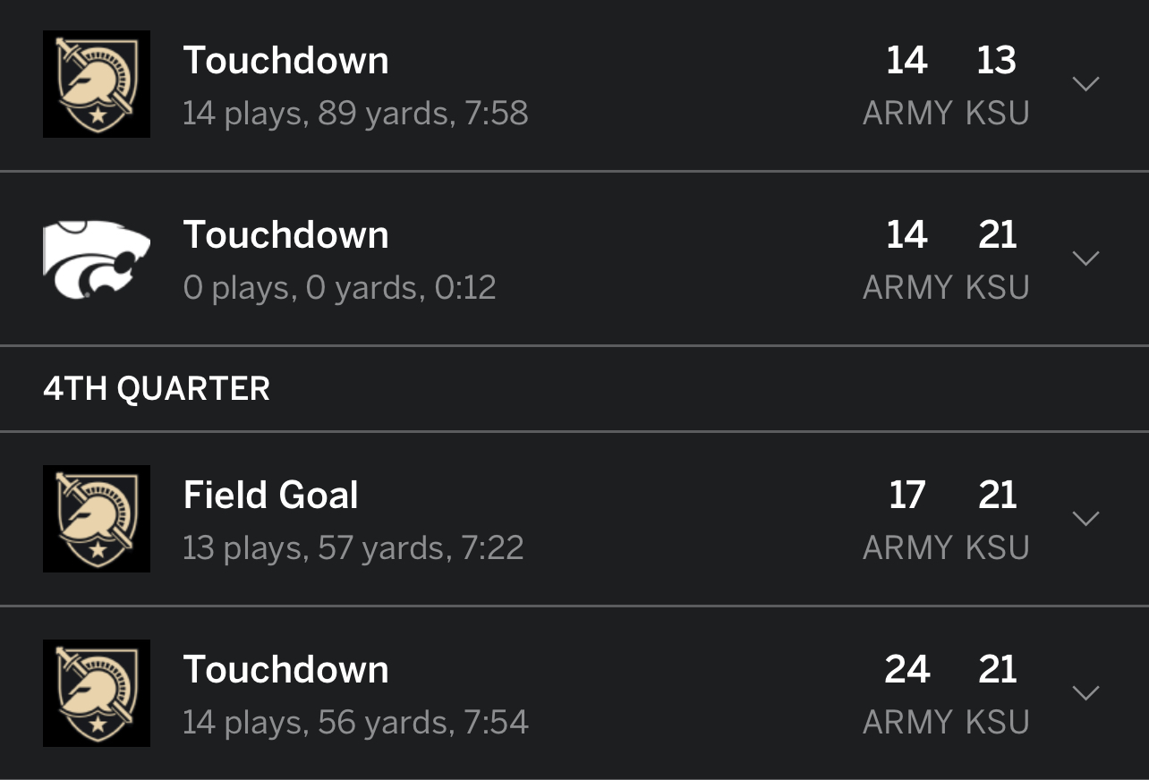Click Army logo on 14-13 touchdown row

[97, 84]
